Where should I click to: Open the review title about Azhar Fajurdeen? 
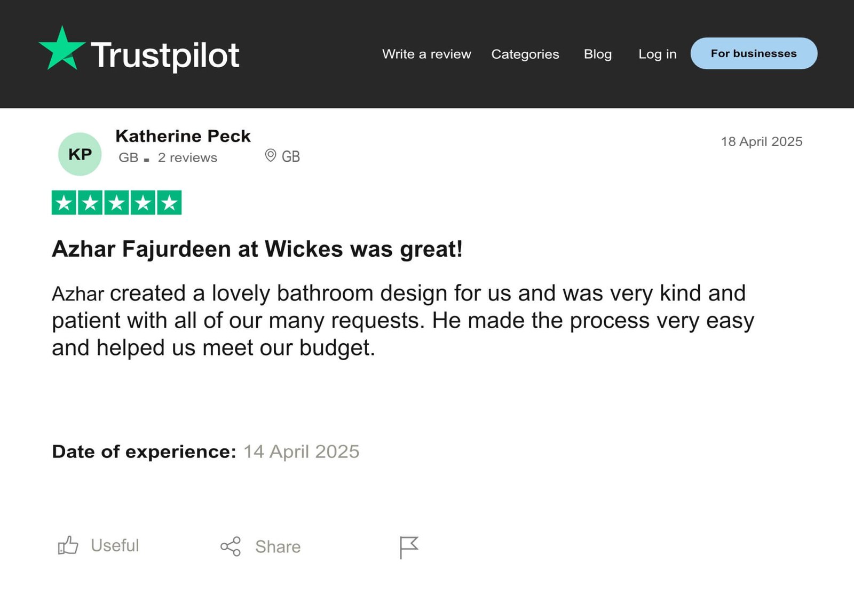tap(257, 249)
